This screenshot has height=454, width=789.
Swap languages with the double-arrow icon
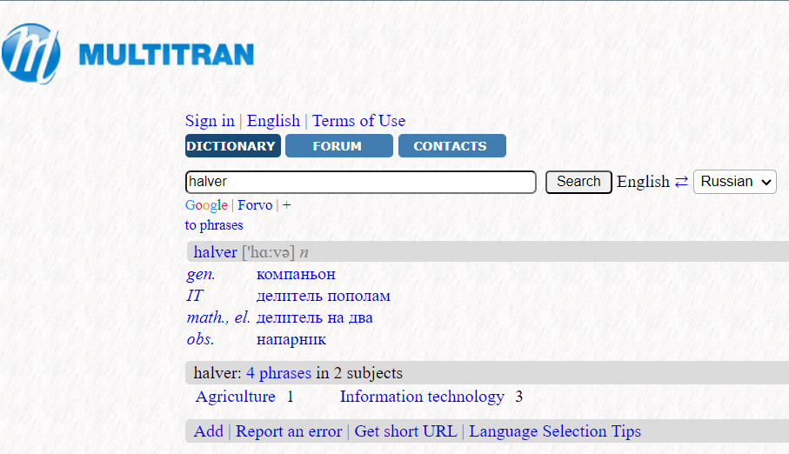681,182
